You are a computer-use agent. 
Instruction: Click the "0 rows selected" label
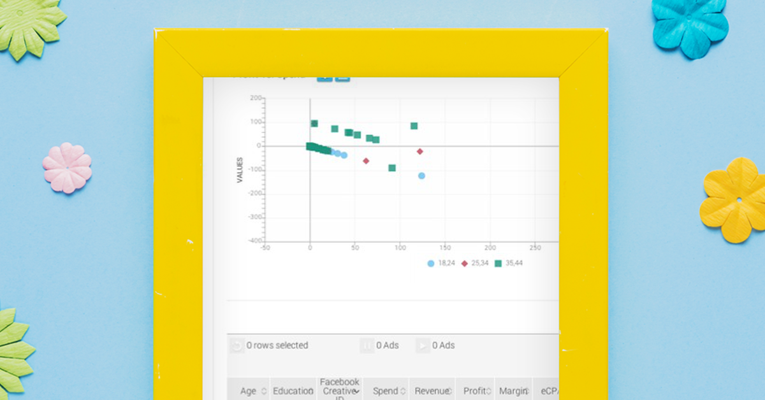277,345
